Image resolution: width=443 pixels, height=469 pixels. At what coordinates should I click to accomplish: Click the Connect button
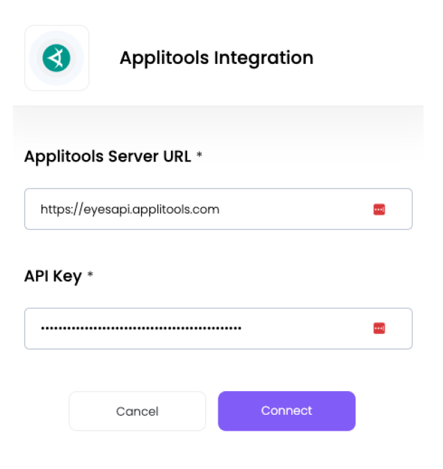coord(287,411)
